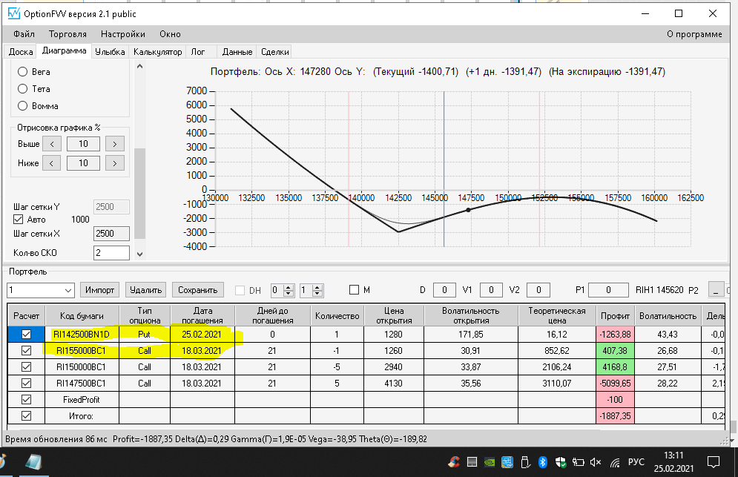Viewport: 738px width, 477px height.
Task: Open the portfolio number dropdown
Action: (41, 290)
